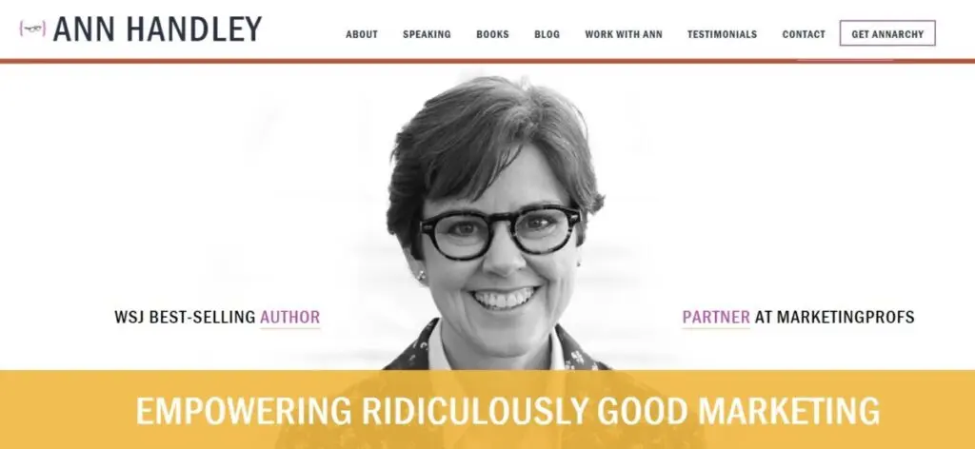Click the word MARKETING in the yellow banner
Screen dimensions: 975x449
(x=788, y=411)
